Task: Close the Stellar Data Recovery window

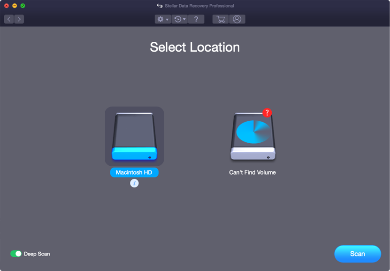Action: [7, 6]
